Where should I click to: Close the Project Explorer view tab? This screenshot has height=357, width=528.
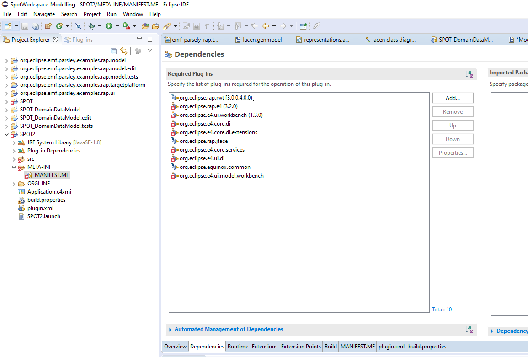(56, 40)
